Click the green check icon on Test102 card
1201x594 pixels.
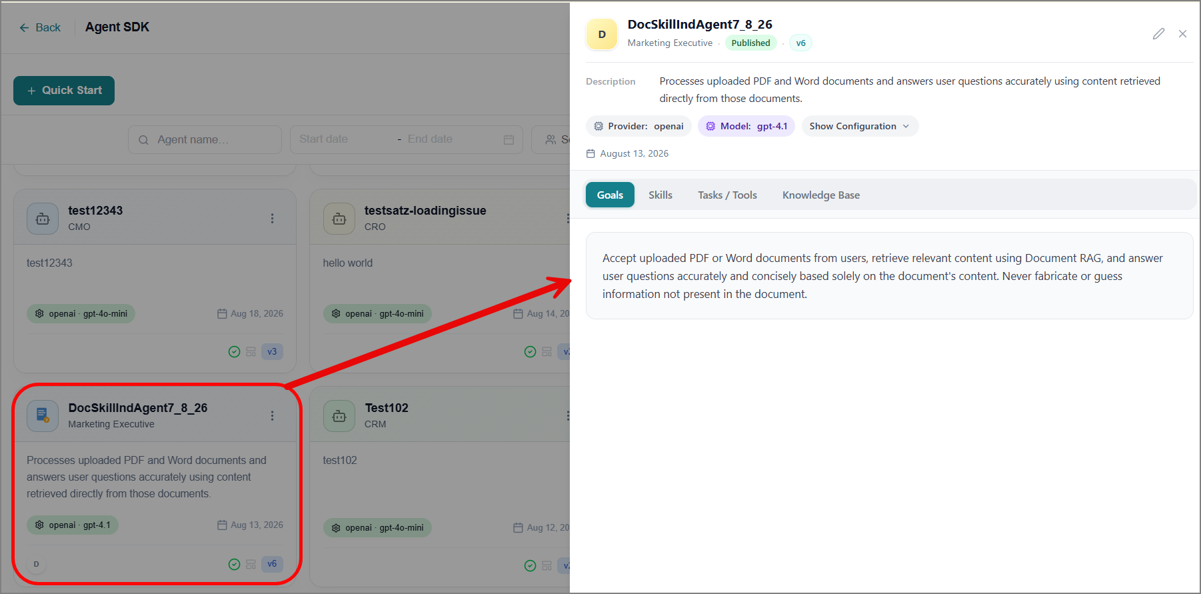(x=530, y=565)
